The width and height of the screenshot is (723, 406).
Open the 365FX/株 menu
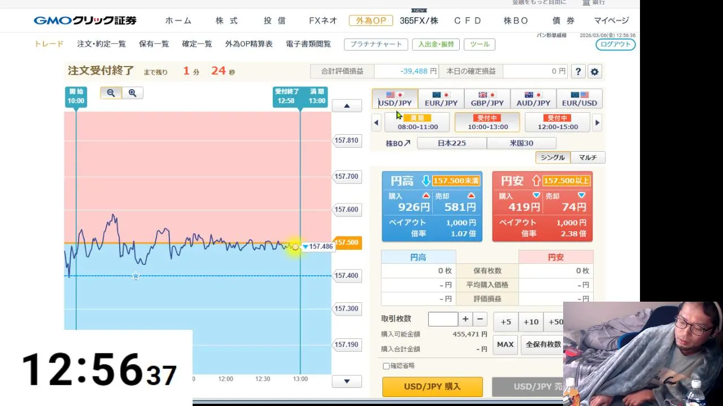click(x=419, y=20)
